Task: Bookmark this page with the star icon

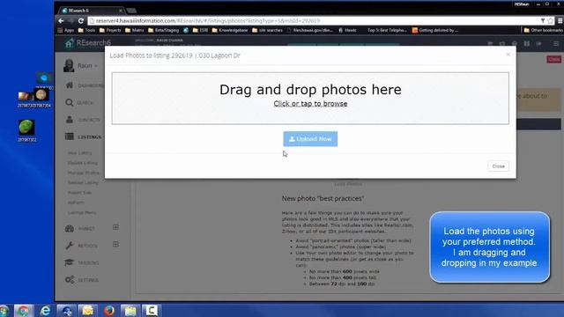Action: click(550, 21)
